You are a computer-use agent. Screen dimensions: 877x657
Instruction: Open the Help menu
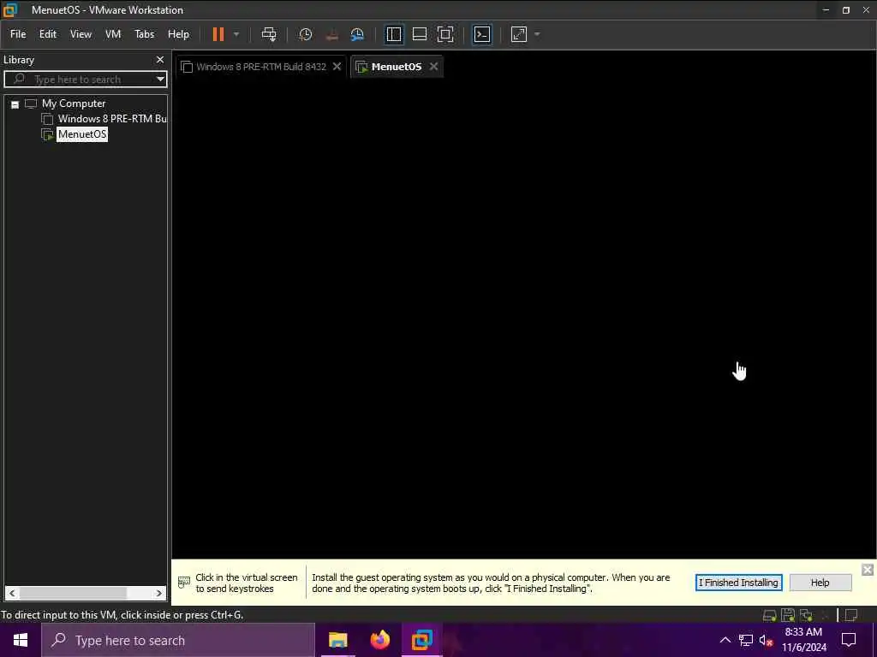click(178, 34)
